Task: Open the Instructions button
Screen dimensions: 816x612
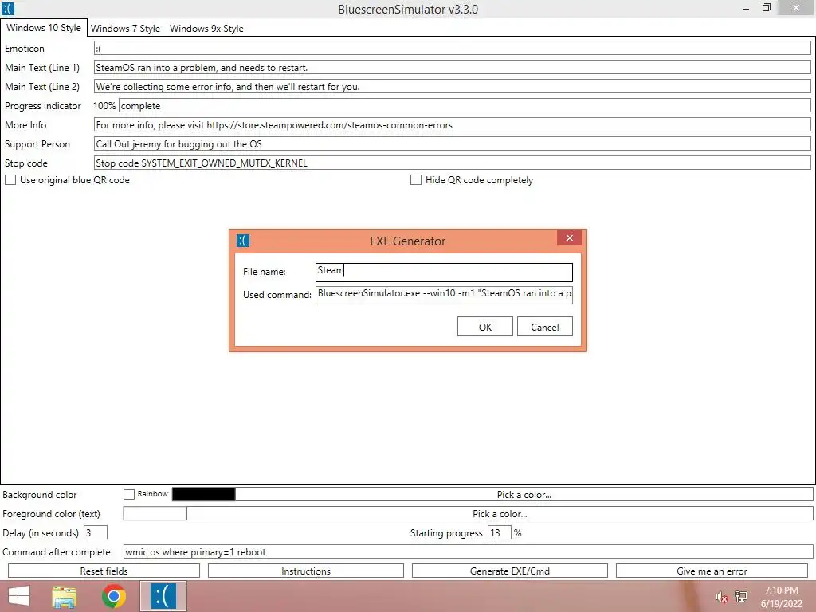Action: click(x=306, y=571)
